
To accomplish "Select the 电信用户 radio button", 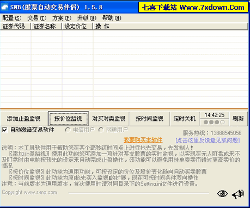I will click(x=68, y=130).
